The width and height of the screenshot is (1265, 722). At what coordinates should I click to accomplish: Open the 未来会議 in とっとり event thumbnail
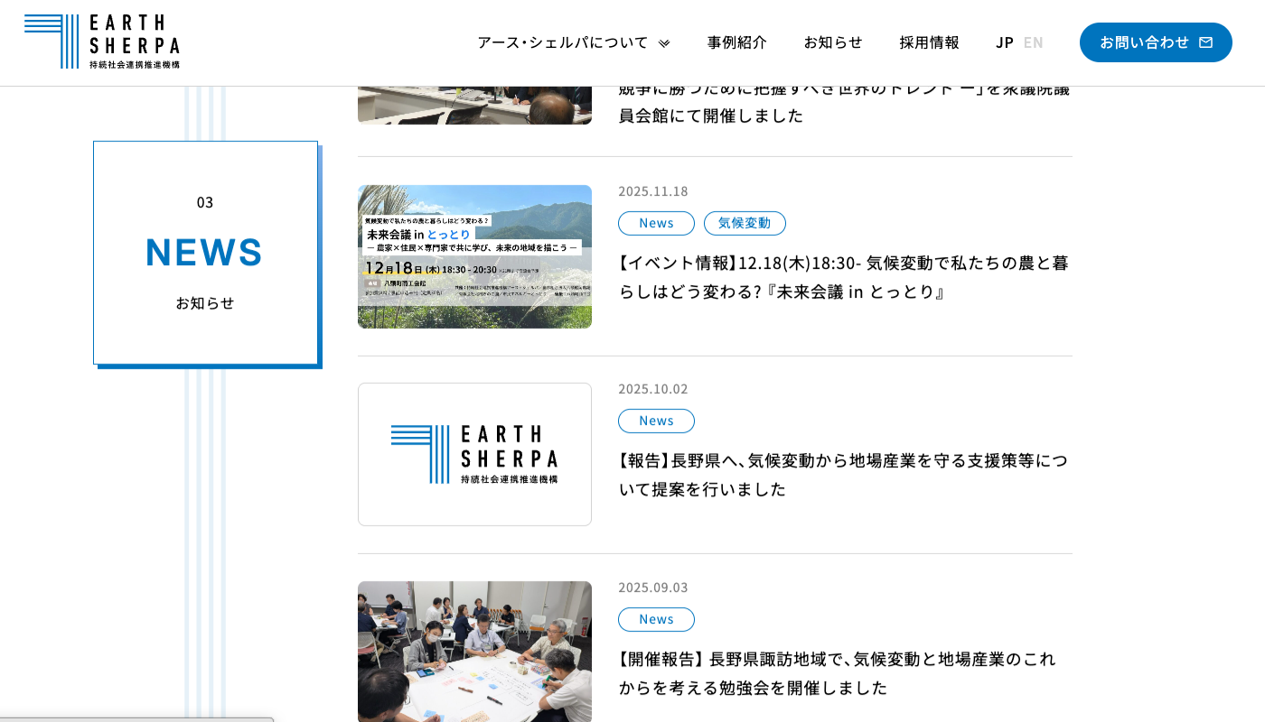tap(474, 256)
